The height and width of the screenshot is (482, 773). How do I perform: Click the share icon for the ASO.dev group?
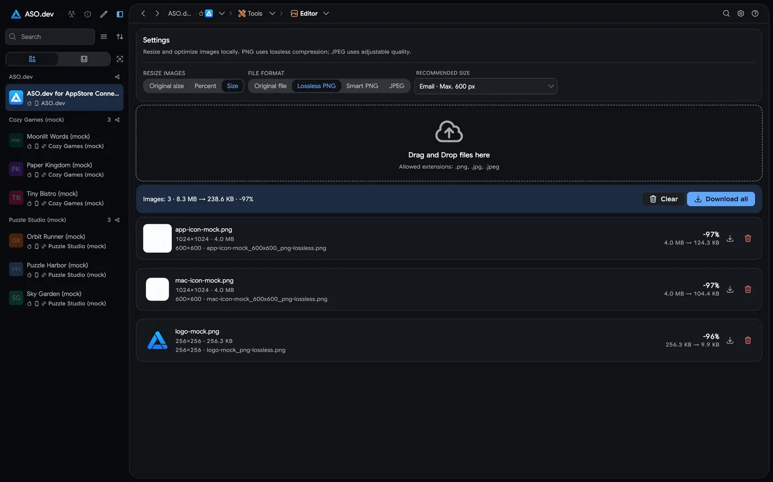(x=117, y=77)
